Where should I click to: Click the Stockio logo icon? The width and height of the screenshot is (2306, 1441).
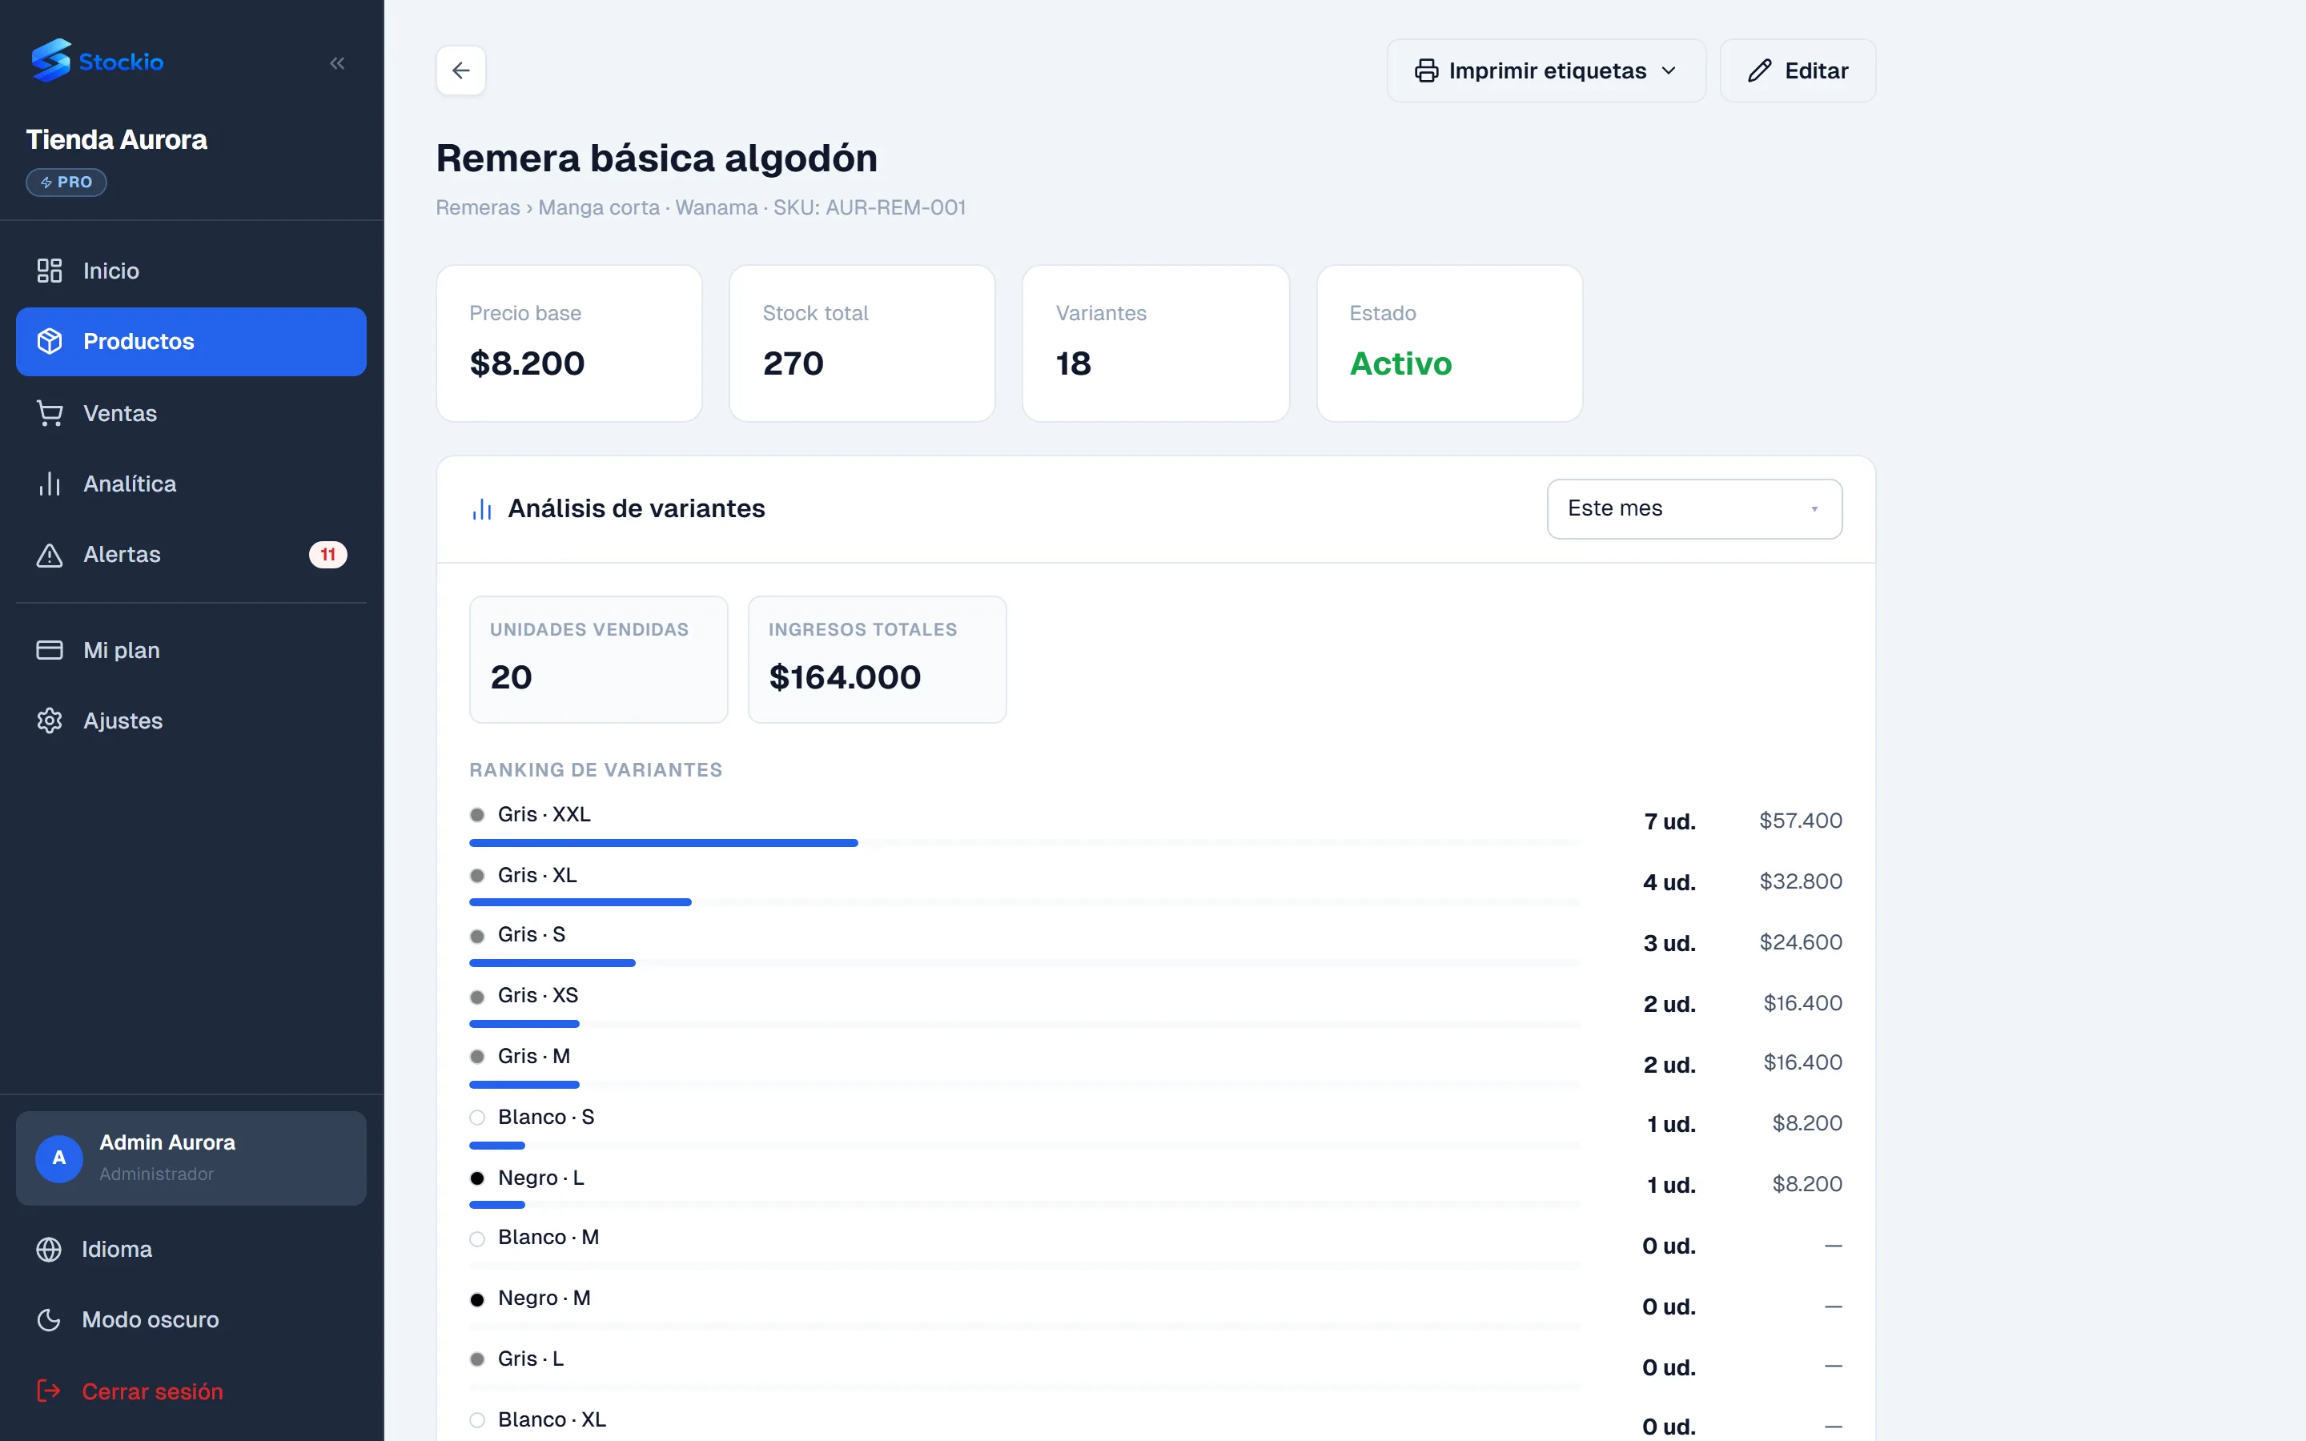pos(50,60)
